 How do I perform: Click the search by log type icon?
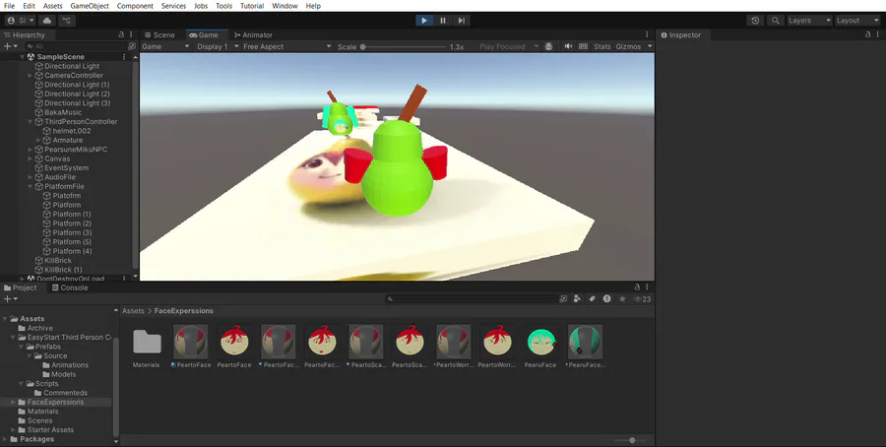click(x=606, y=299)
